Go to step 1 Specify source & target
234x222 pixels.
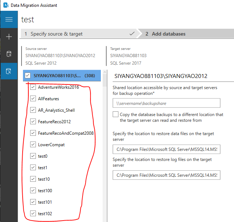79,34
